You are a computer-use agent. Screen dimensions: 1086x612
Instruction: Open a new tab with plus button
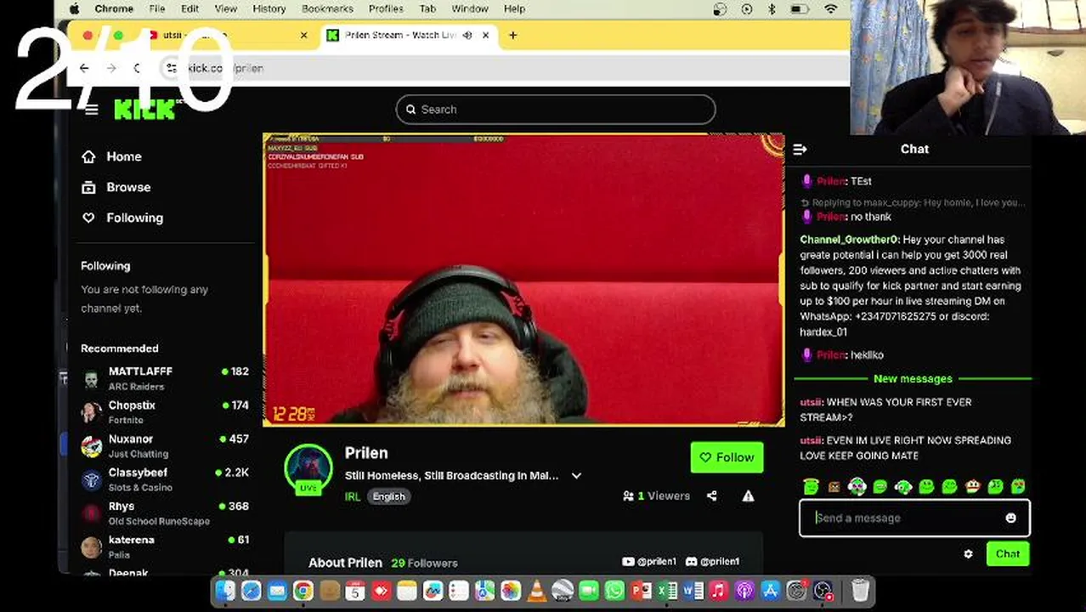click(512, 35)
